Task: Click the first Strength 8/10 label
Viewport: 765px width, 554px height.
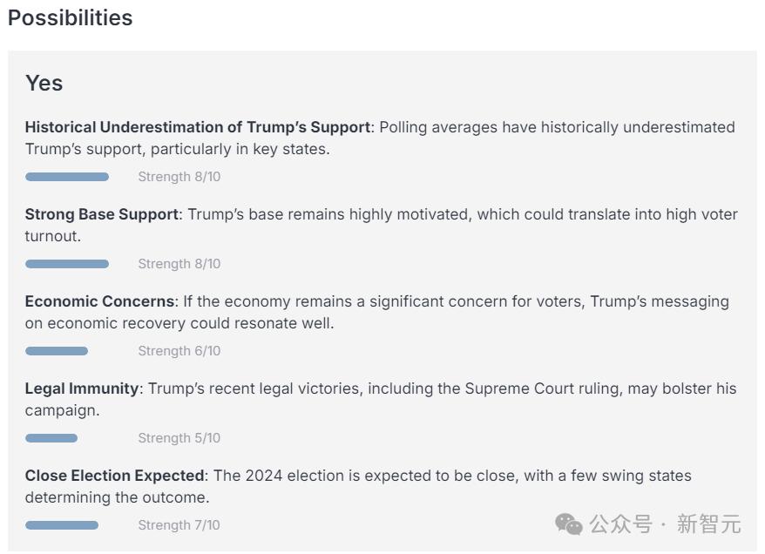Action: coord(179,177)
